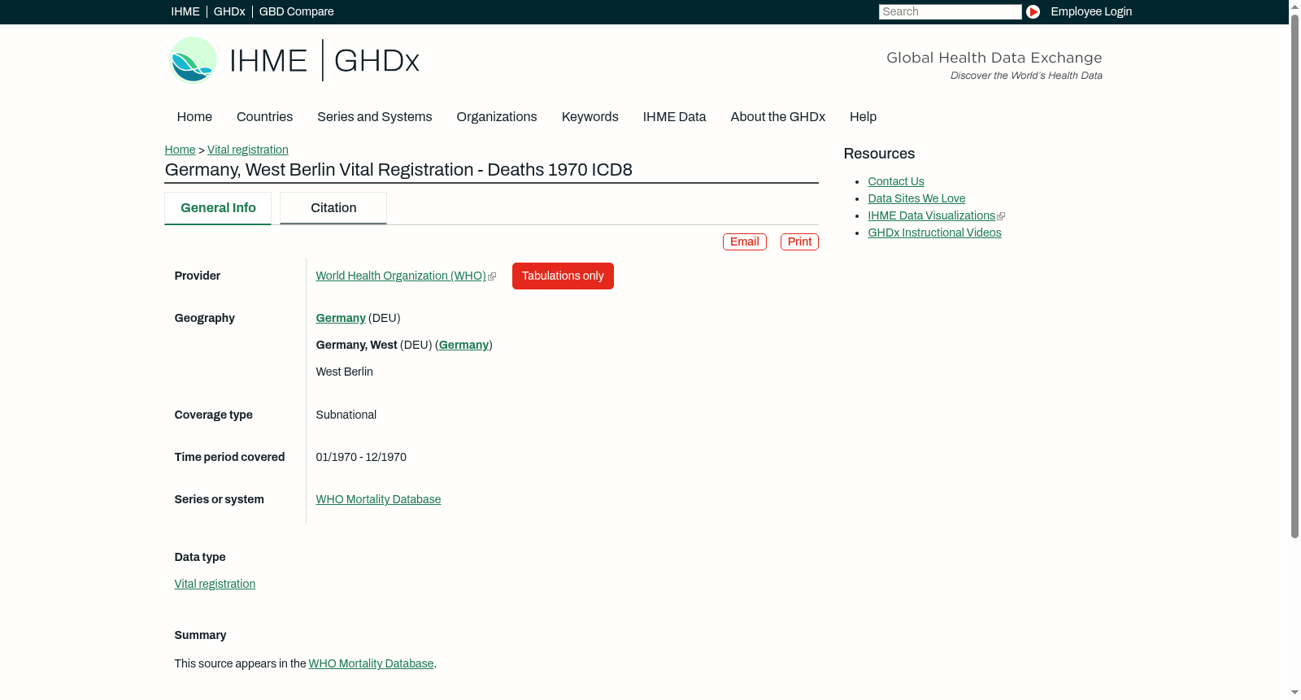Click the IHME leaf logo icon

pyautogui.click(x=193, y=60)
